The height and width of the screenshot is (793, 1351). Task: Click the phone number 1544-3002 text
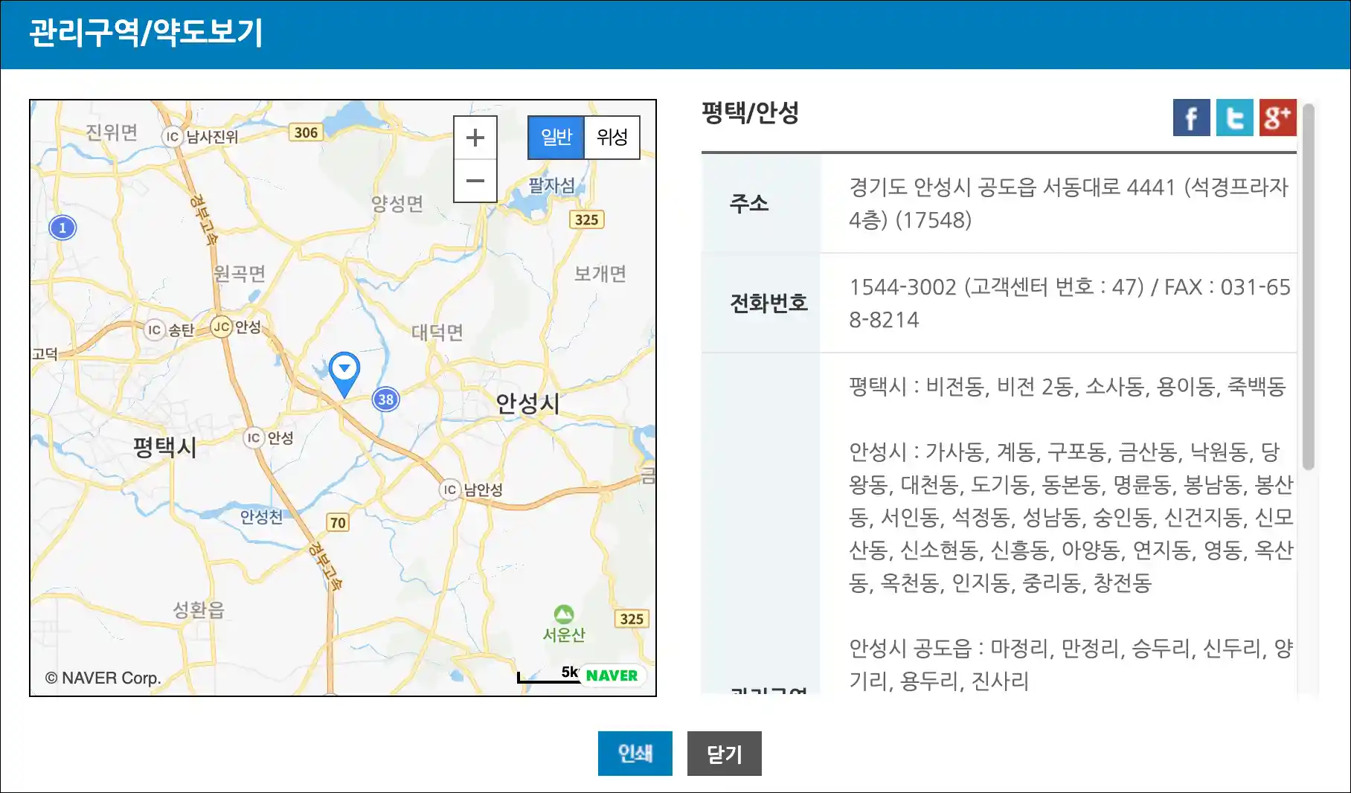(902, 286)
